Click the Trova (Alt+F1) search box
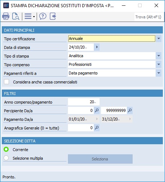 click(148, 17)
